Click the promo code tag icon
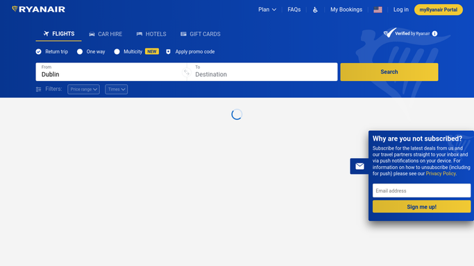The image size is (474, 266). point(168,51)
